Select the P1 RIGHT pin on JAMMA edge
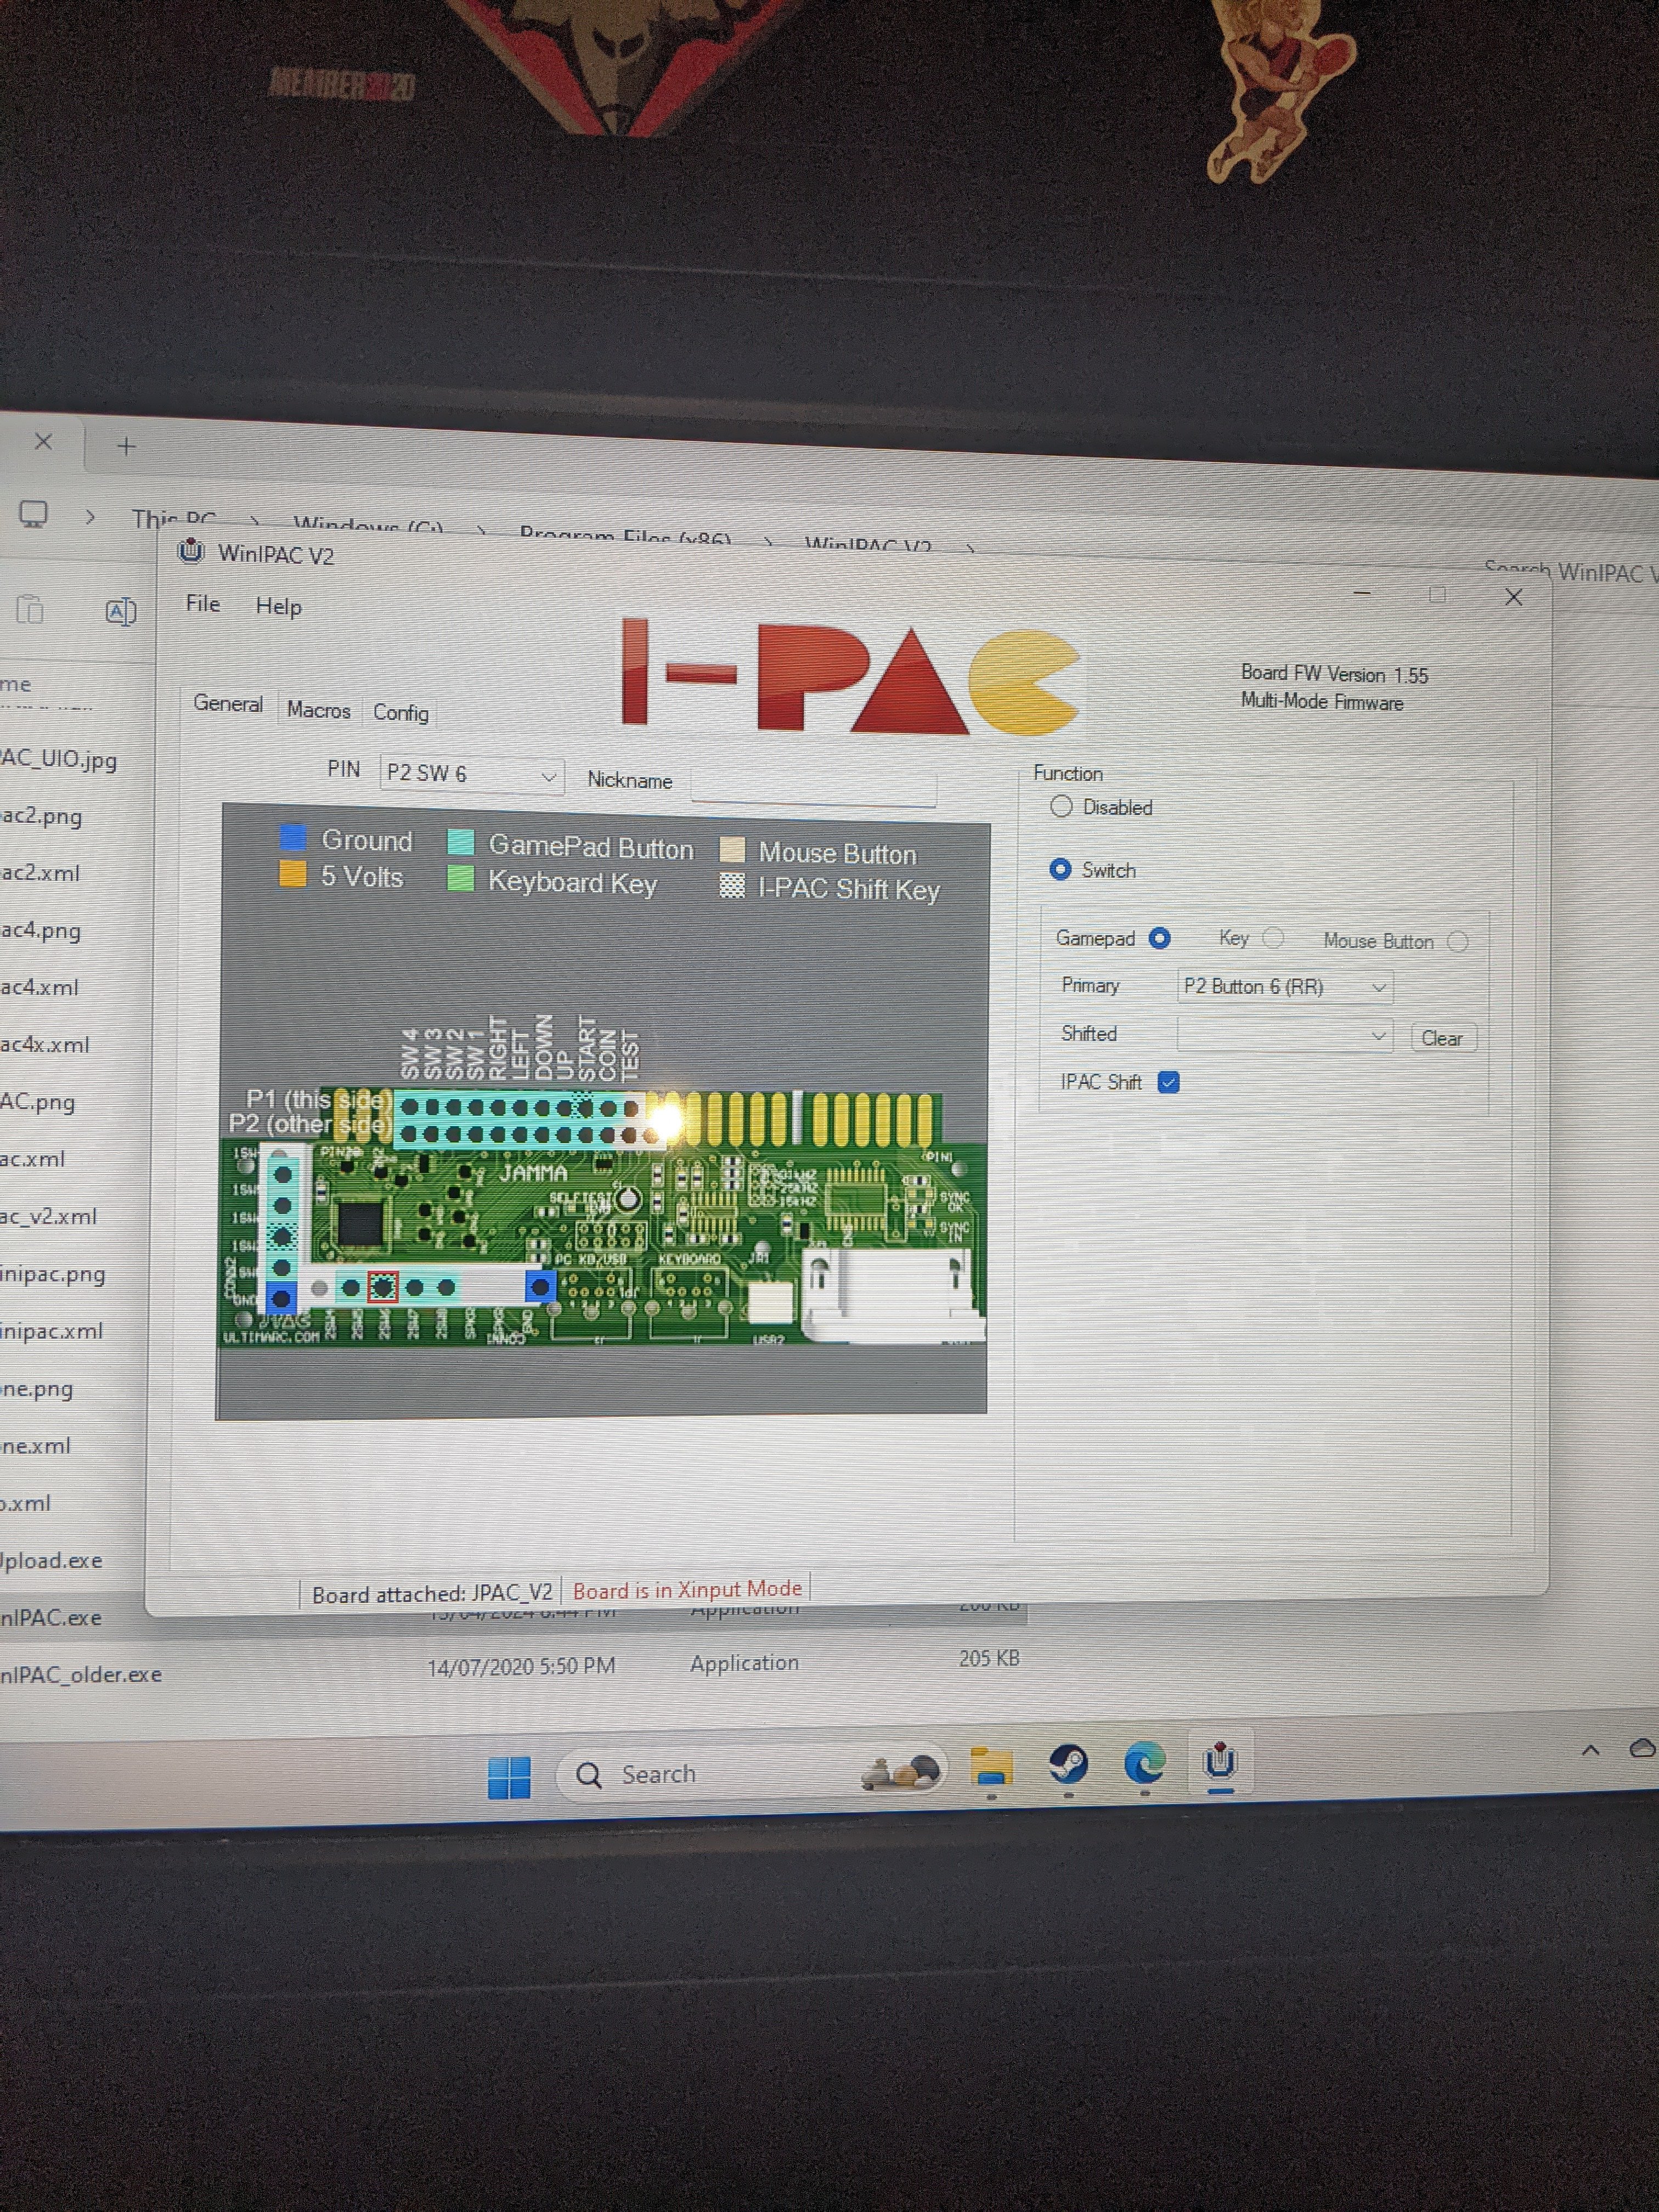This screenshot has height=2212, width=1659. (x=499, y=1108)
